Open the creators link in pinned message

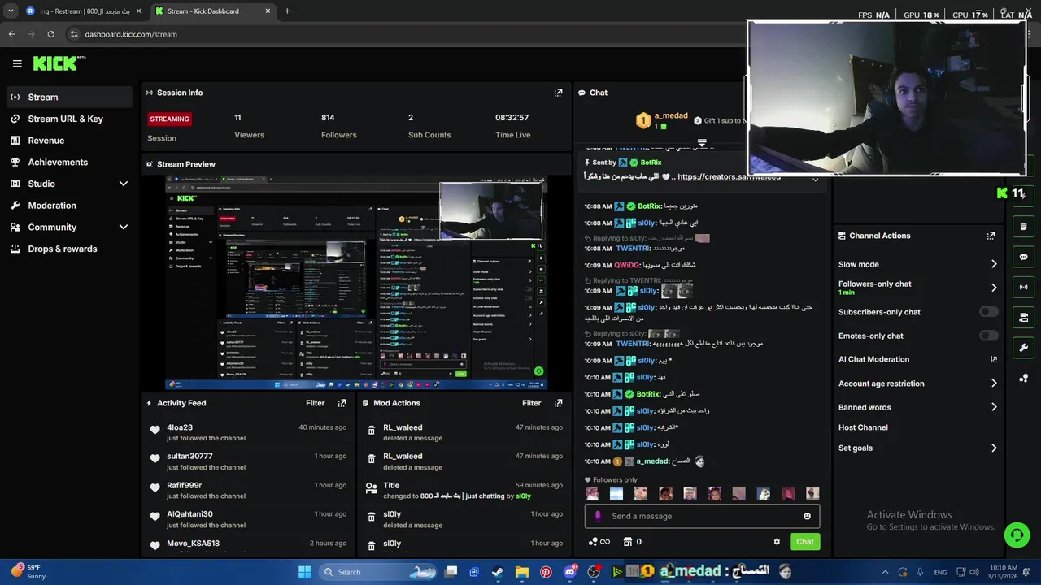730,177
